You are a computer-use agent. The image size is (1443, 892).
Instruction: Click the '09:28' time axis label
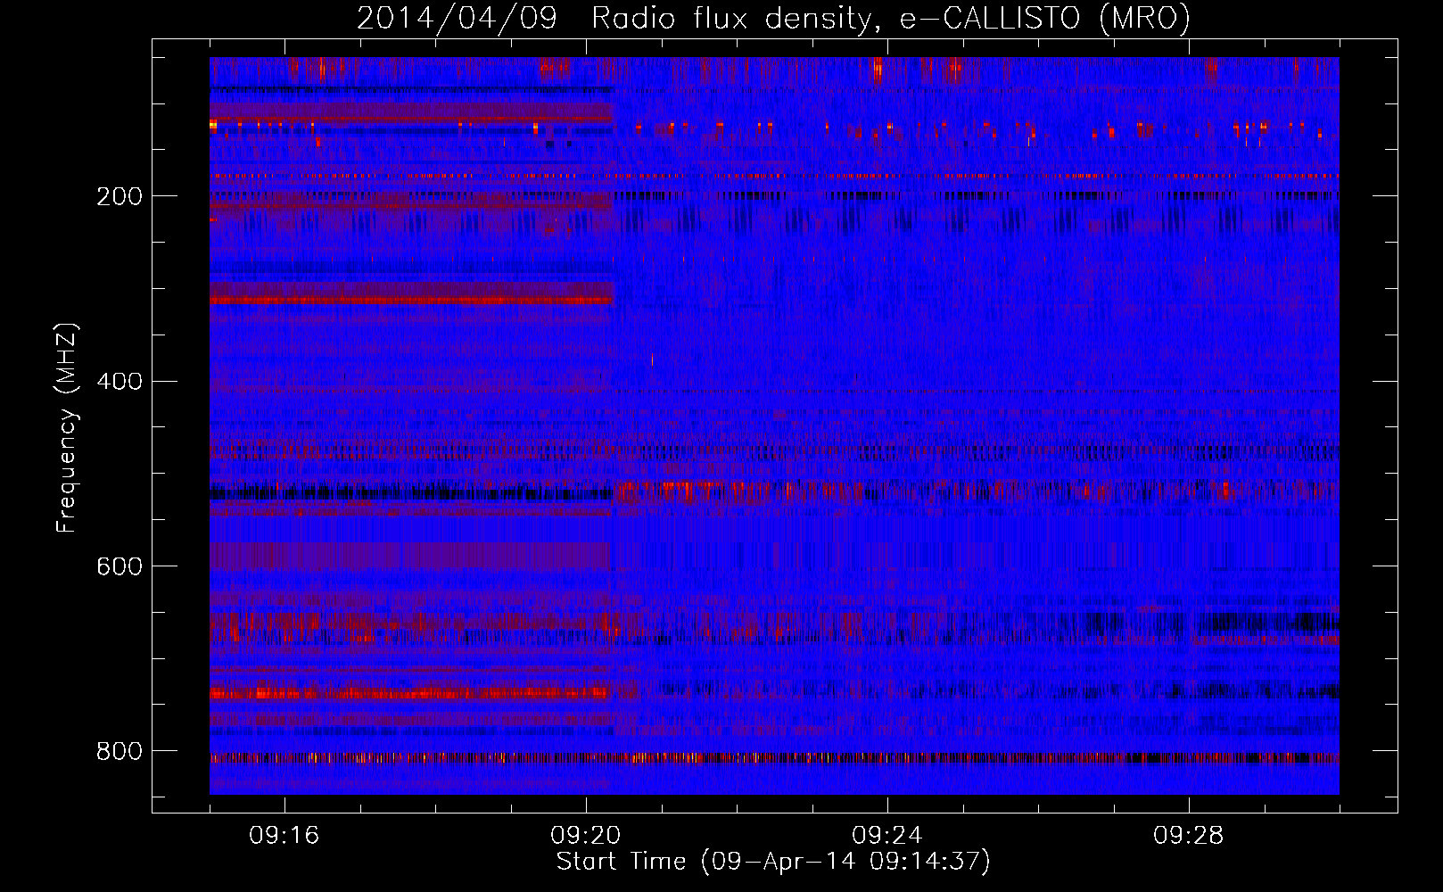(1189, 836)
